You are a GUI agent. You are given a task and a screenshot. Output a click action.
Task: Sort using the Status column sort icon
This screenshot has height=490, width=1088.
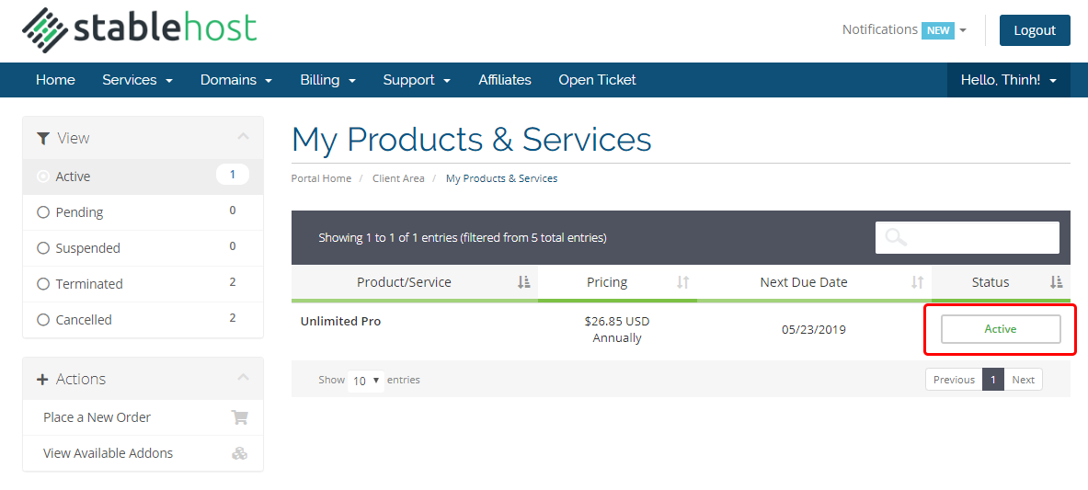coord(1056,282)
